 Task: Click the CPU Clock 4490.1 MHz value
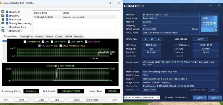(151, 45)
